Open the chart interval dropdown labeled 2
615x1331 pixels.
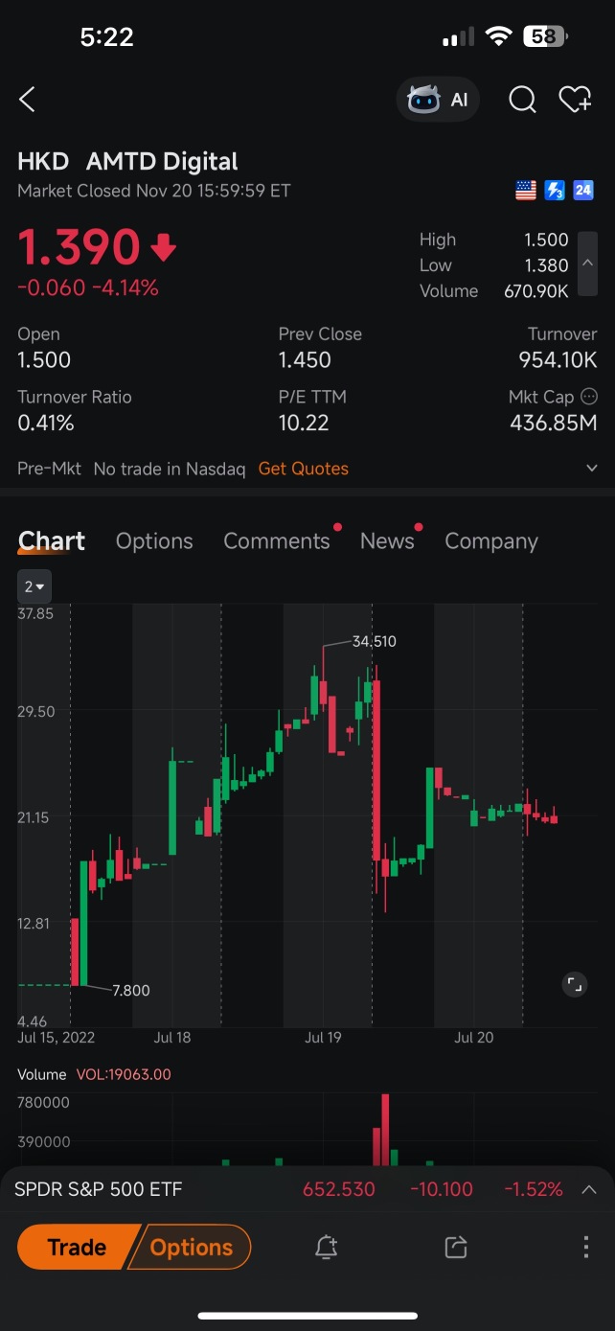[x=34, y=586]
